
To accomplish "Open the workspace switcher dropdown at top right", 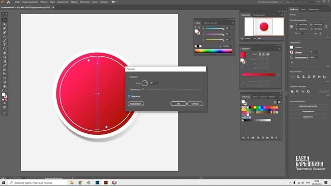I will tap(270, 2).
